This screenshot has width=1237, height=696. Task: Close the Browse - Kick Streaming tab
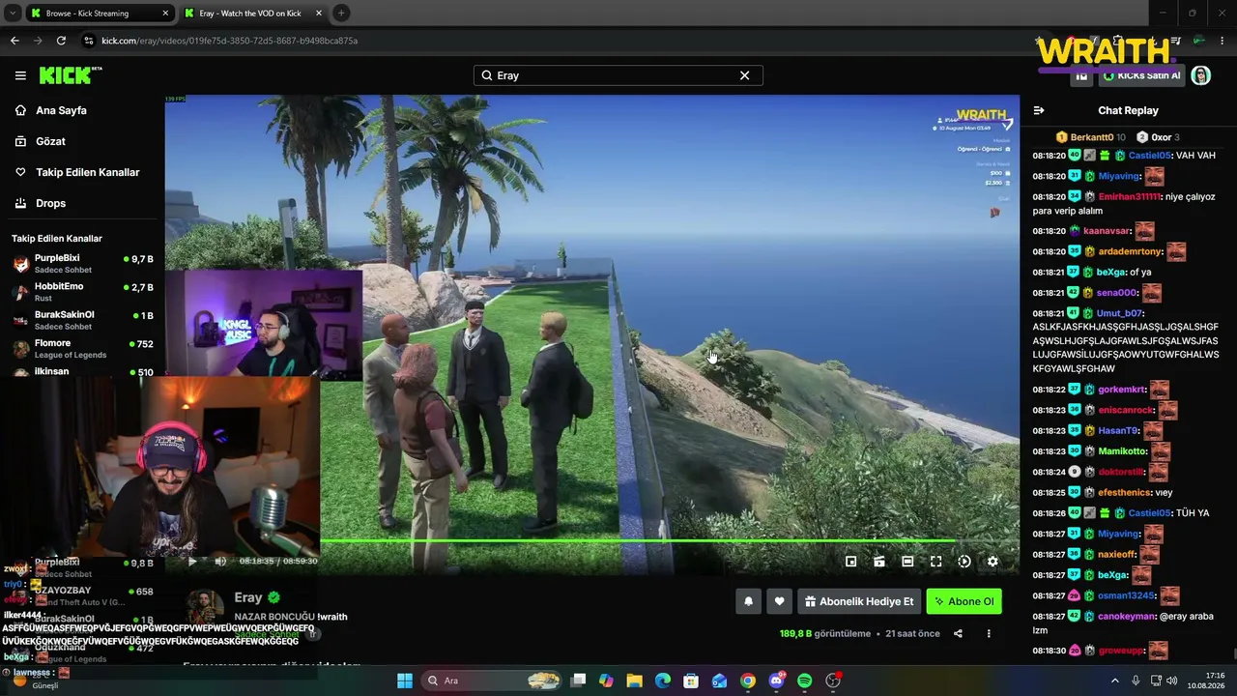point(165,14)
